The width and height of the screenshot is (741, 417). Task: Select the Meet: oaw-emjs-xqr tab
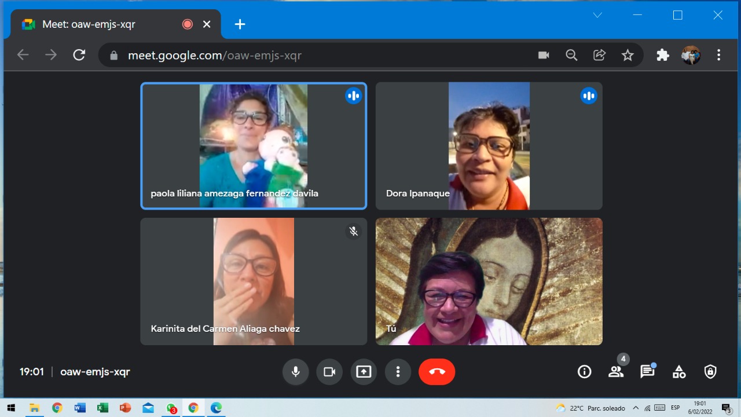point(116,24)
